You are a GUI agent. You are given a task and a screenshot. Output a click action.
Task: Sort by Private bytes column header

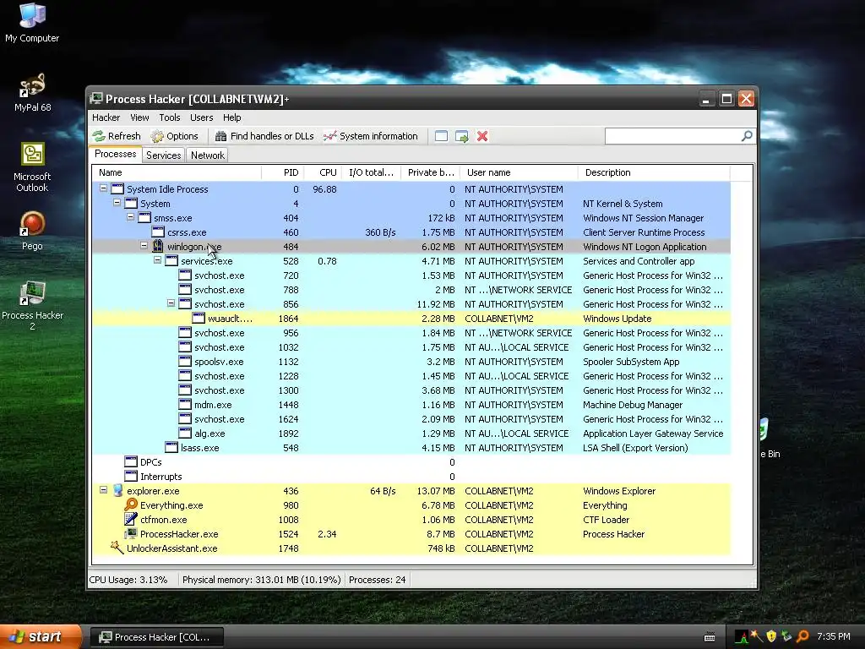(x=430, y=172)
